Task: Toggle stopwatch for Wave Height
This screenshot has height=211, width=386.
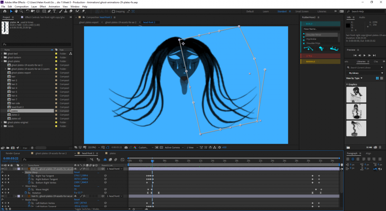Action: (29, 190)
